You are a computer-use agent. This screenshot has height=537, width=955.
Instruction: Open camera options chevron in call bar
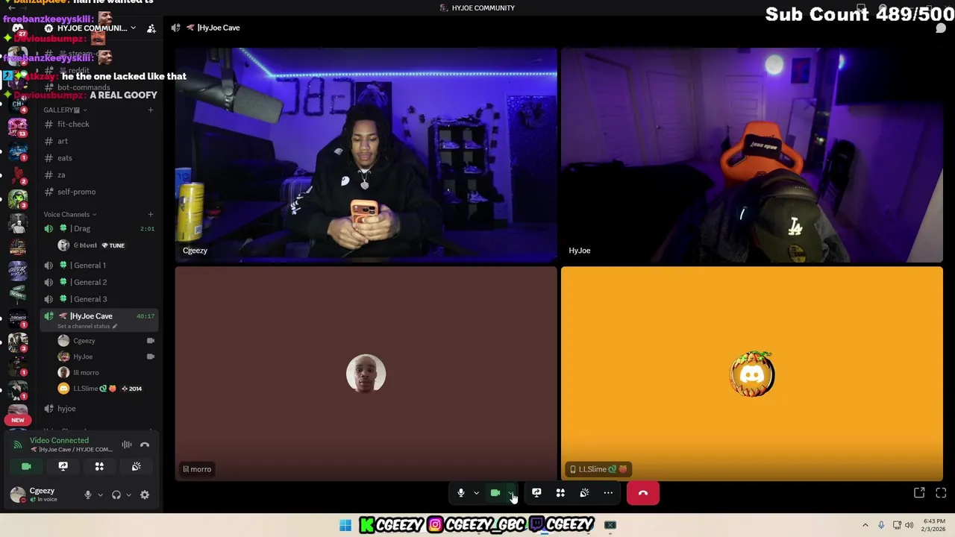tap(510, 493)
